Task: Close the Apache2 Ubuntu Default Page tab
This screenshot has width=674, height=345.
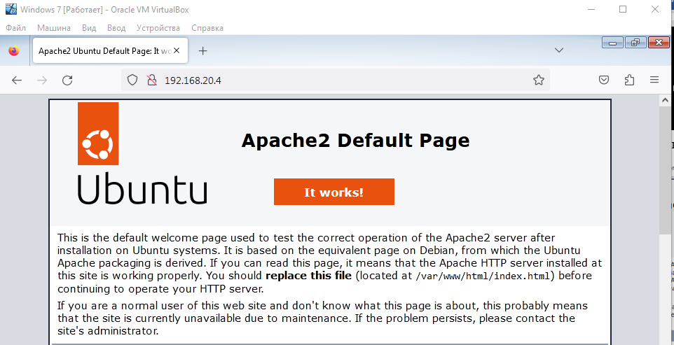Action: point(177,50)
